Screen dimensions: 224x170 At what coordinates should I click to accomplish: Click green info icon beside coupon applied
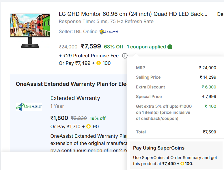coord(170,47)
